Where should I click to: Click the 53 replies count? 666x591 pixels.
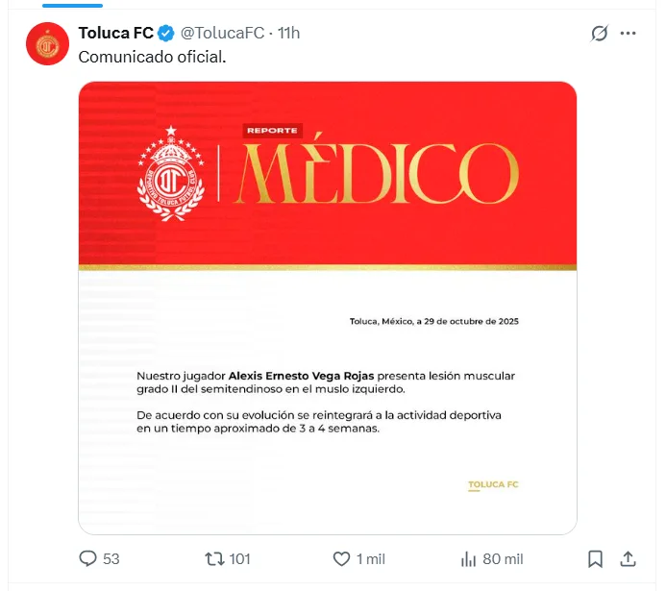coord(111,558)
